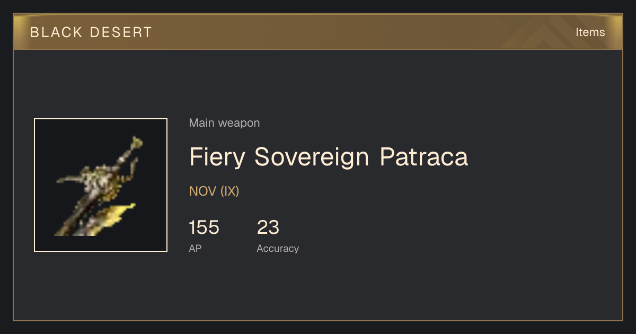Click the word BLACK in header
This screenshot has height=334, width=636.
56,32
